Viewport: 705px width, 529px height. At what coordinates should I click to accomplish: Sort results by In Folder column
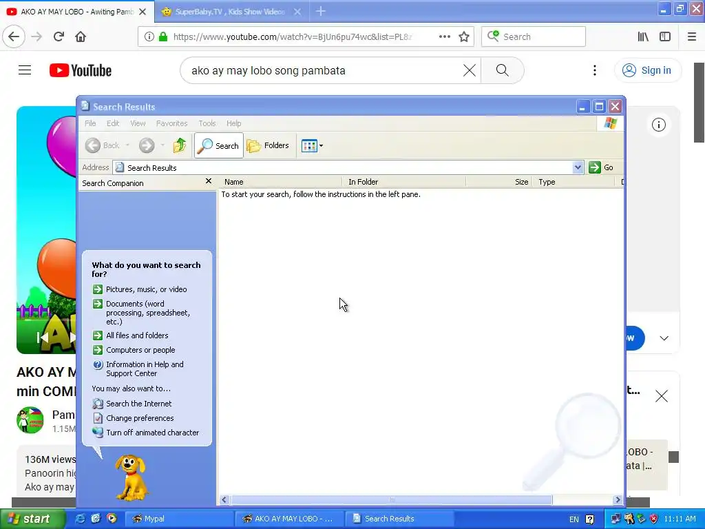pyautogui.click(x=403, y=182)
